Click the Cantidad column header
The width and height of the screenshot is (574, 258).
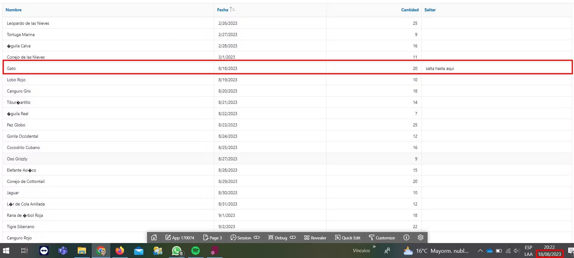(410, 10)
